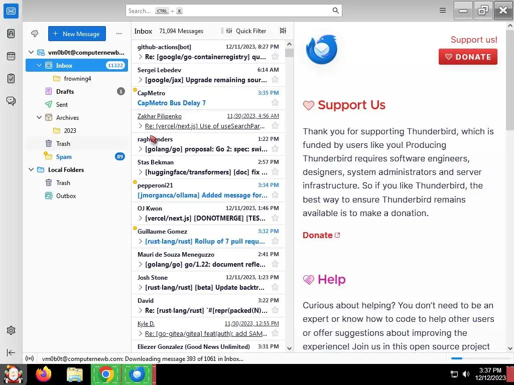Open the Address Book icon
The width and height of the screenshot is (514, 385).
click(11, 34)
